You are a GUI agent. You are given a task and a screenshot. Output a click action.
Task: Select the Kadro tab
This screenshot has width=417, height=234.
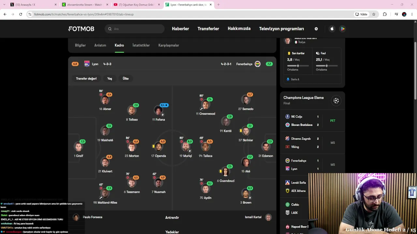(119, 45)
